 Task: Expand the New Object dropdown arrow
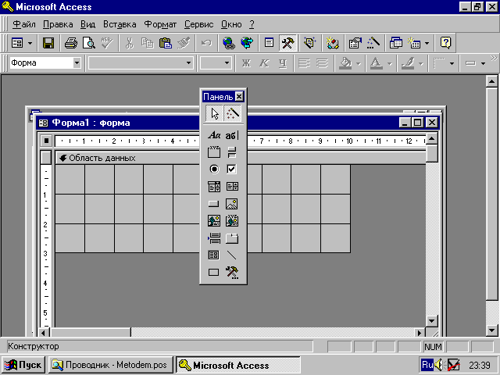click(427, 43)
